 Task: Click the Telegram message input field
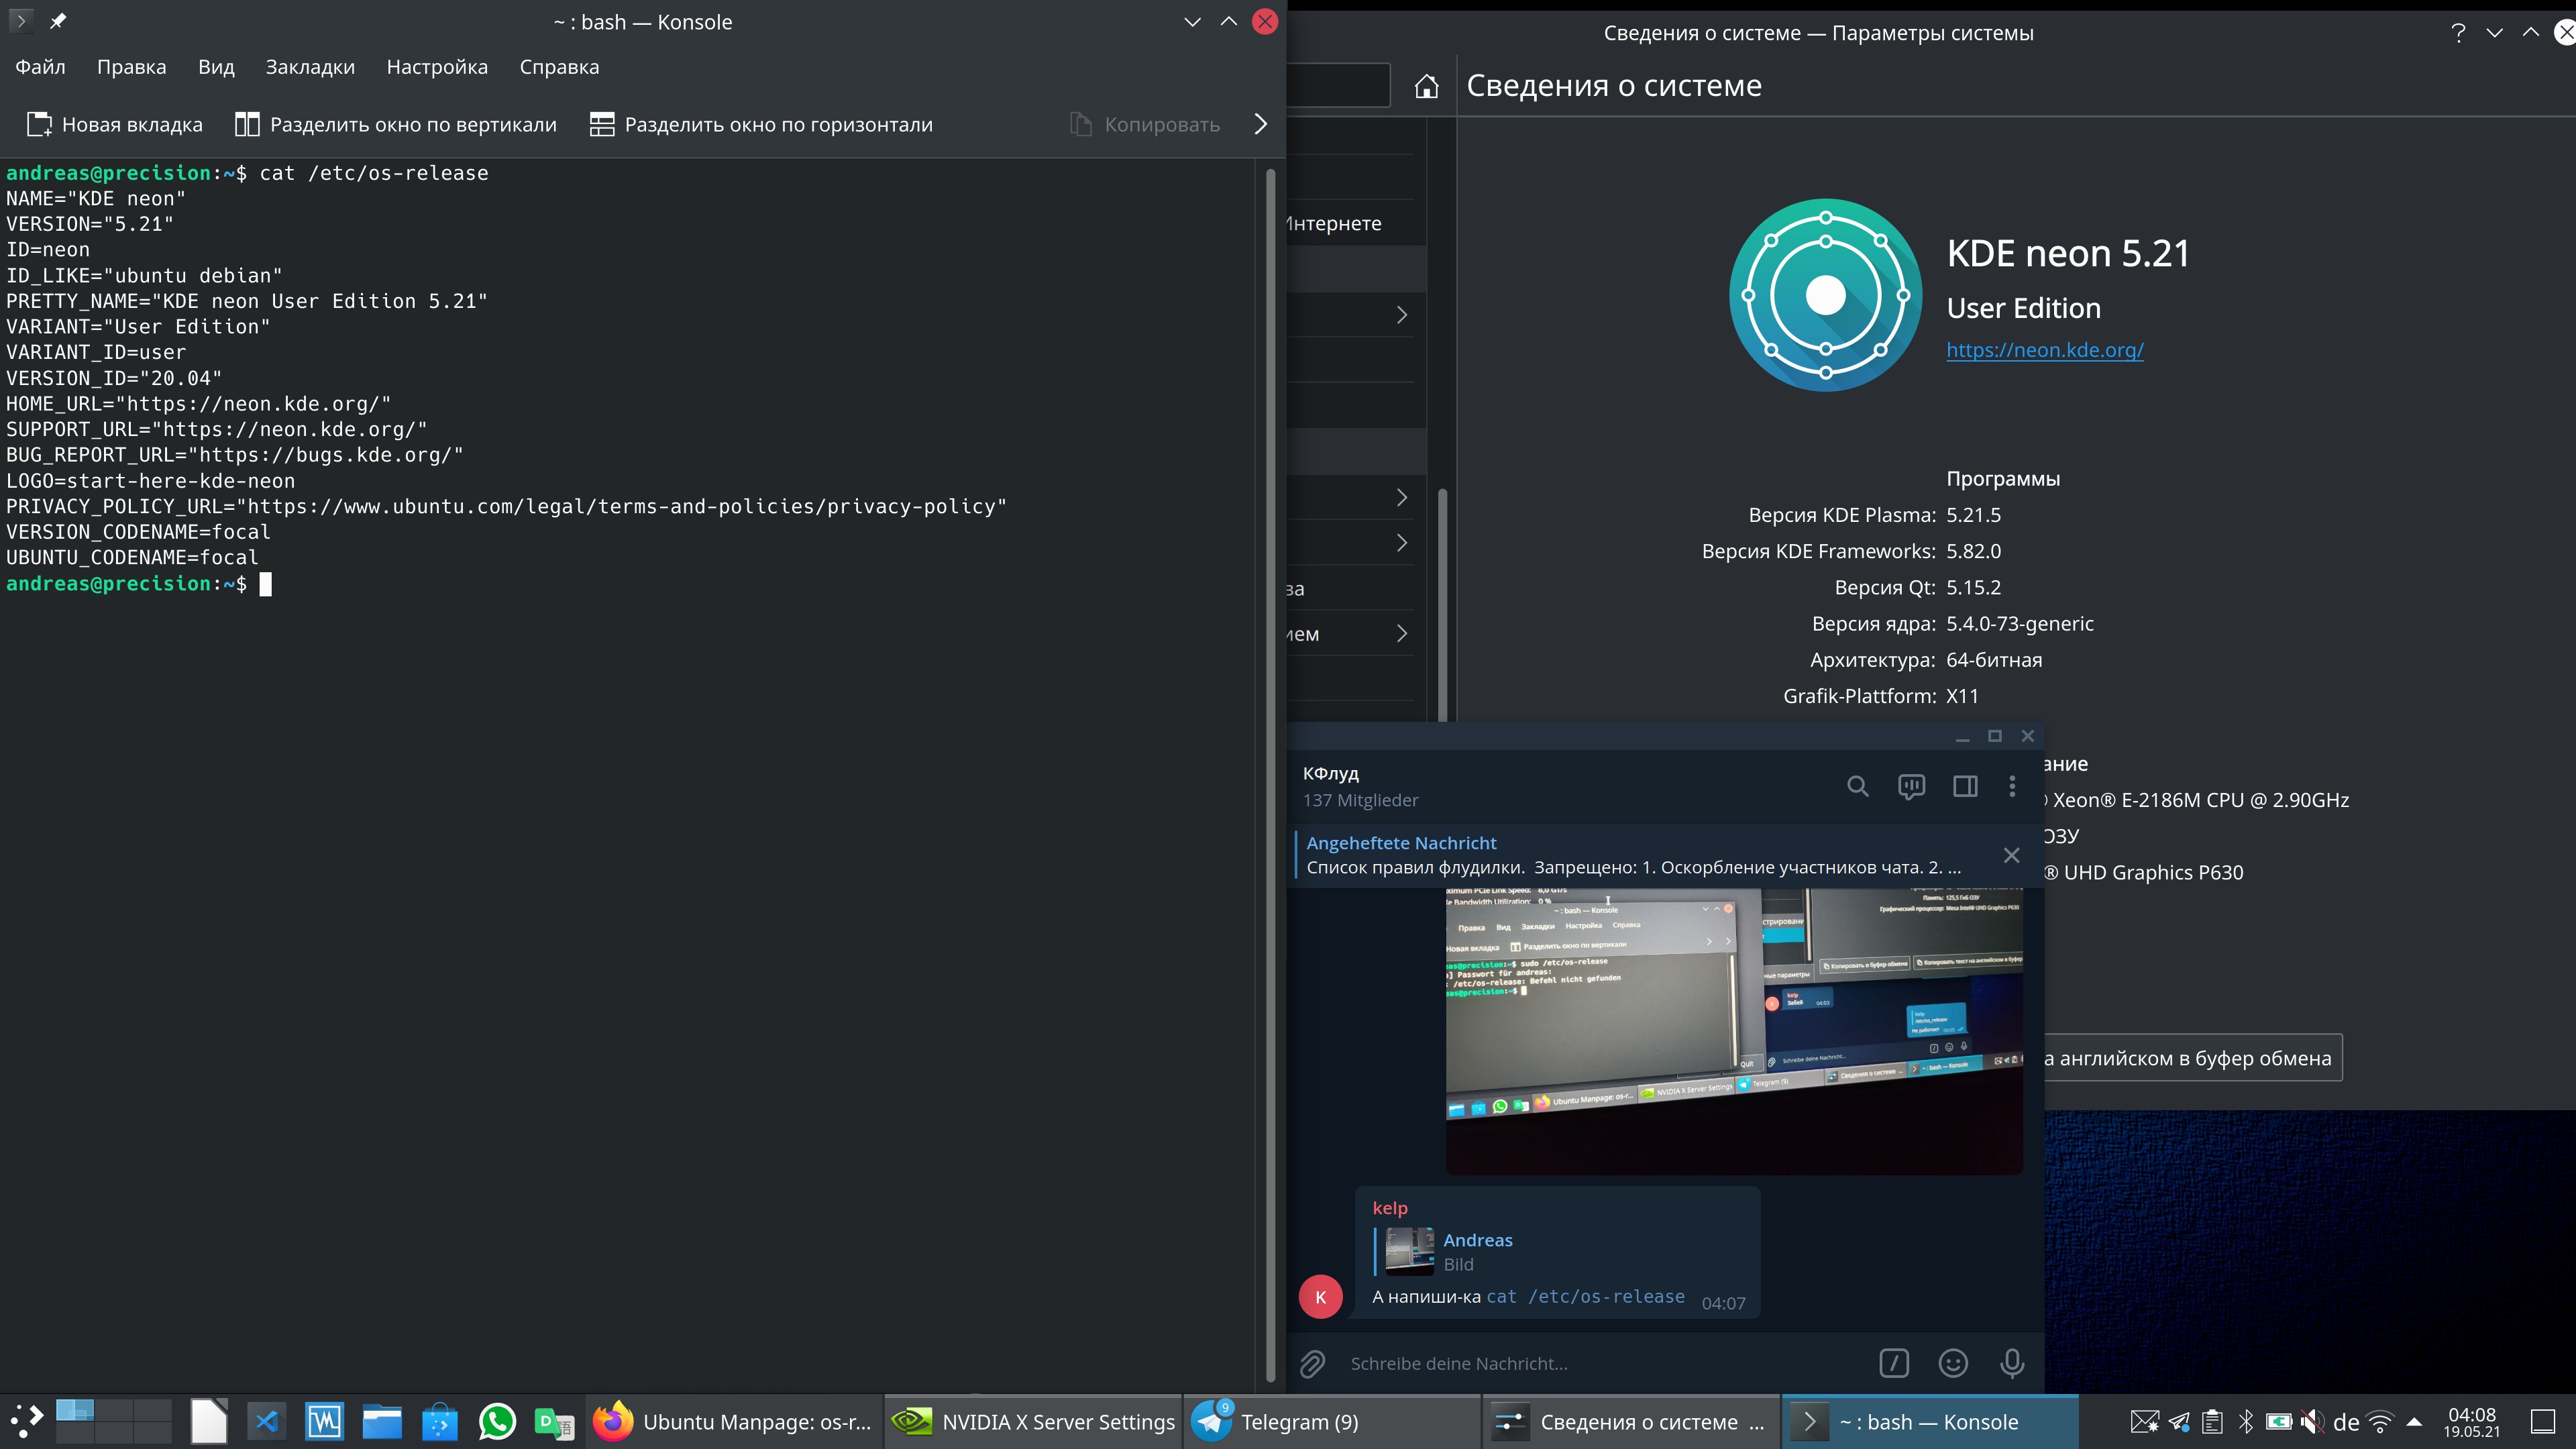coord(1600,1363)
